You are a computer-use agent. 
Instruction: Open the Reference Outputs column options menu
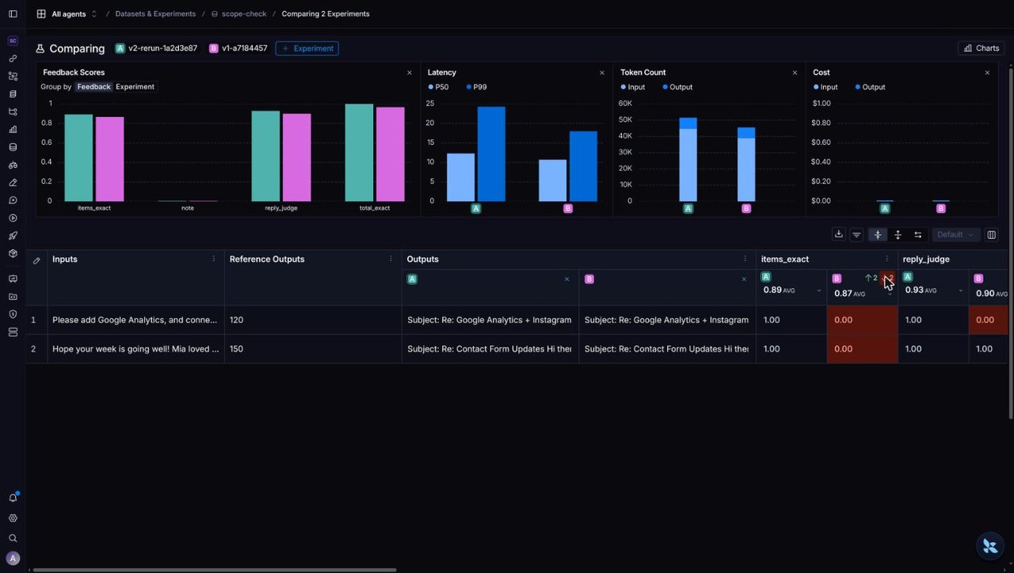pos(391,259)
